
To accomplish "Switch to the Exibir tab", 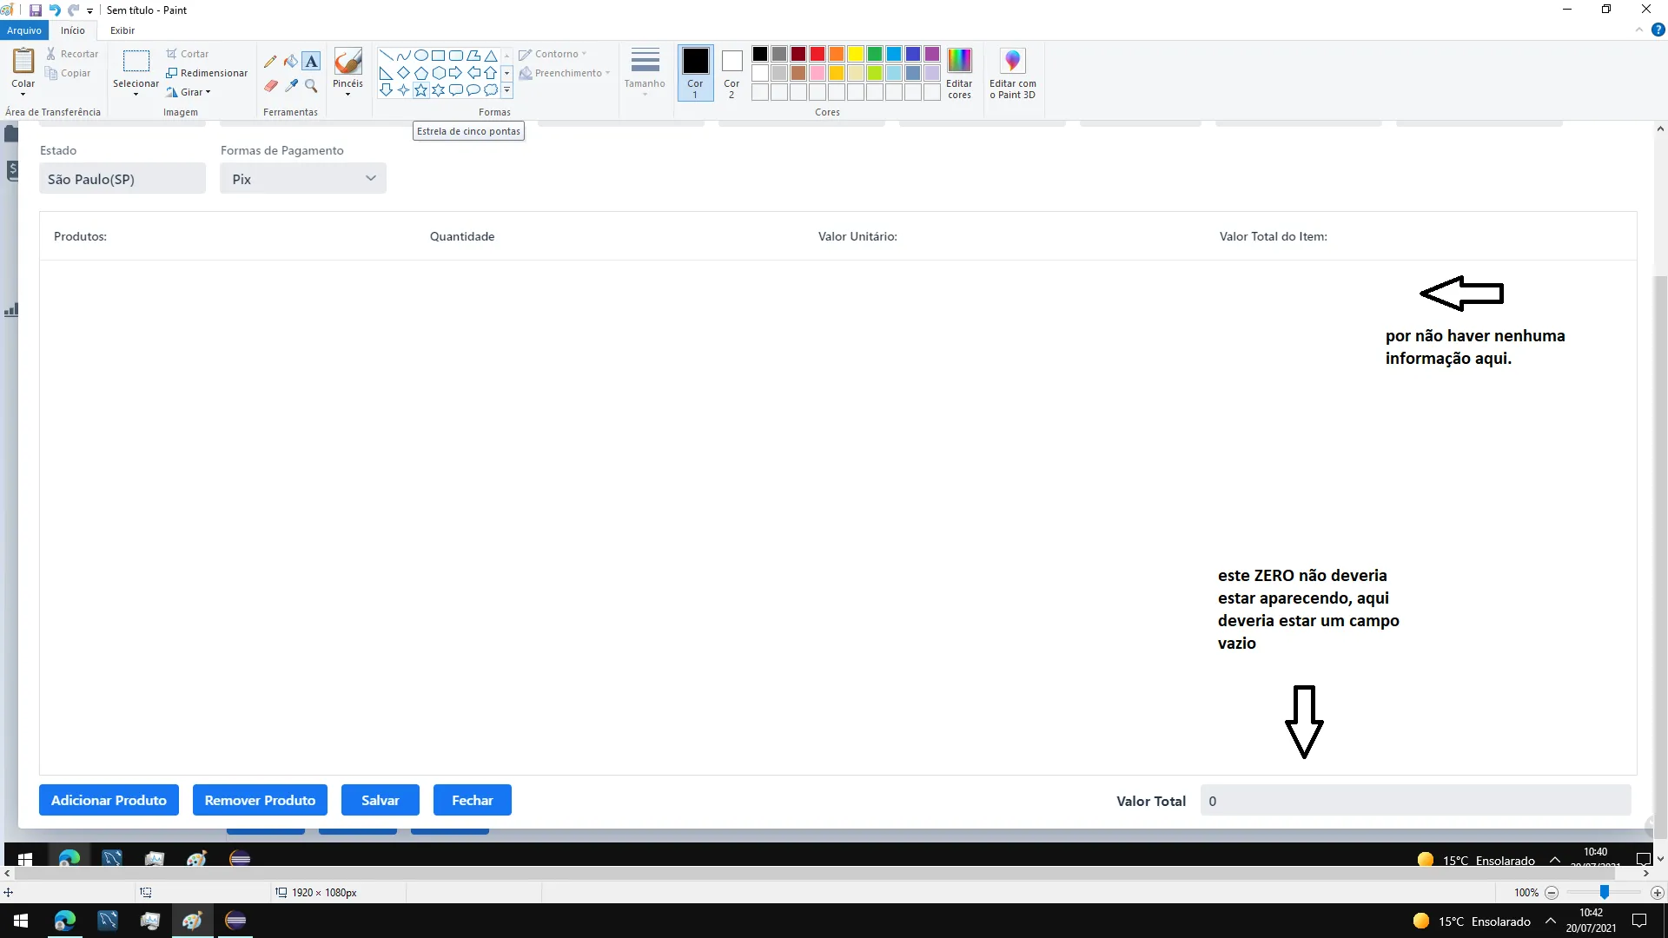I will point(122,30).
